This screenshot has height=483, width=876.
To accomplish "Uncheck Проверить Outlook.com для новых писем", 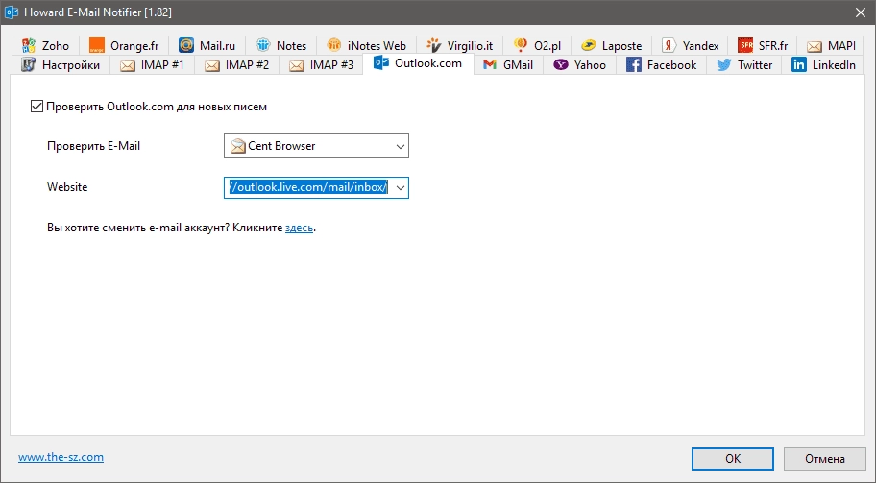I will (x=36, y=106).
